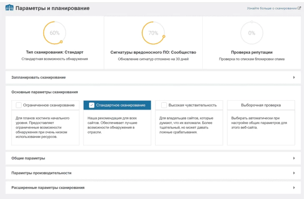
Task: Open 'Узнайте больше о сканировании' link
Action: (x=272, y=8)
